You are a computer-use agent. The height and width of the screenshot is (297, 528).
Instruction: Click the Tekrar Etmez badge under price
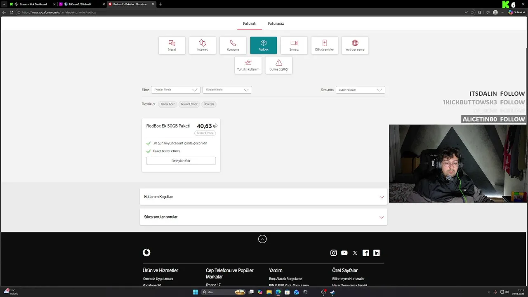tap(205, 133)
